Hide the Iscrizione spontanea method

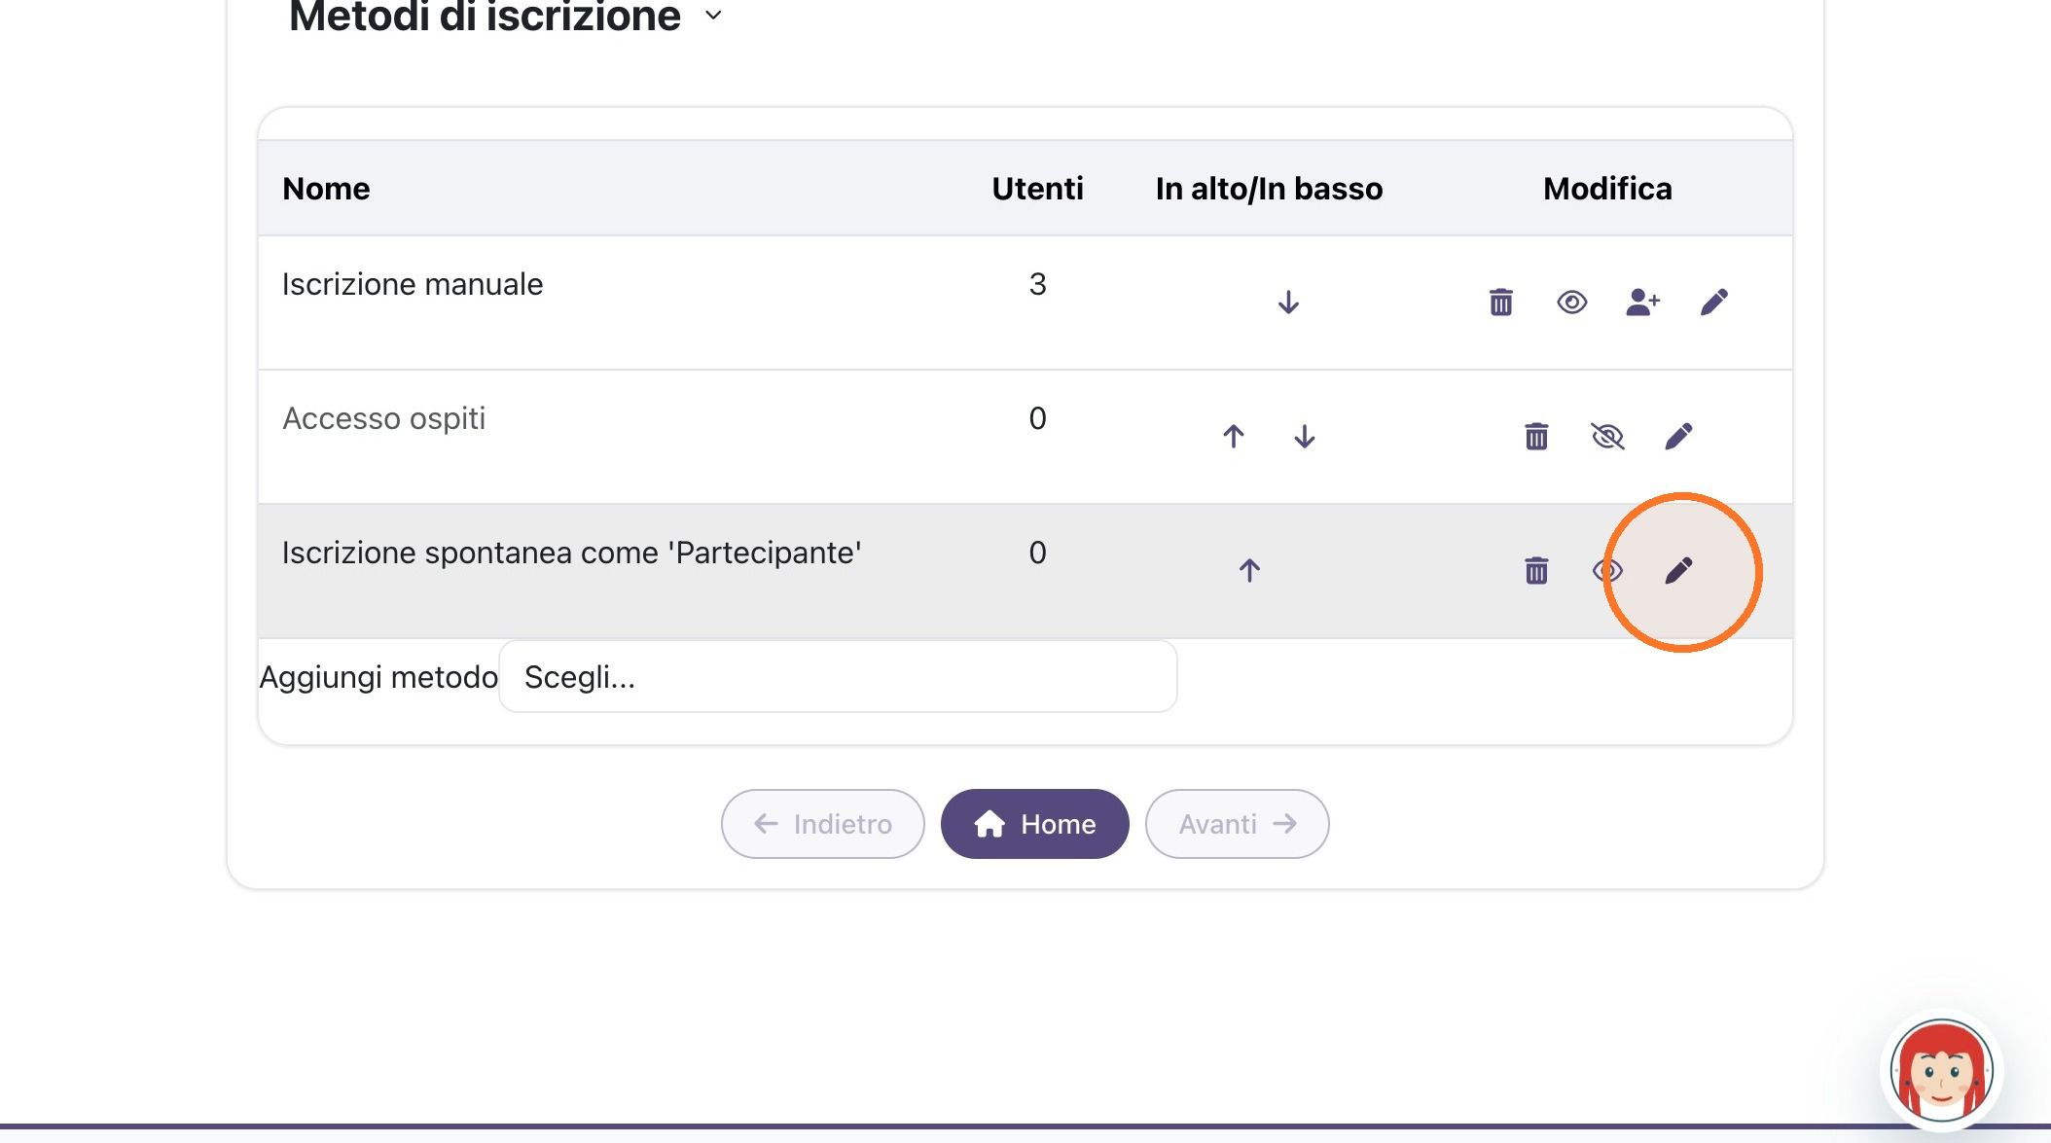[x=1607, y=571]
